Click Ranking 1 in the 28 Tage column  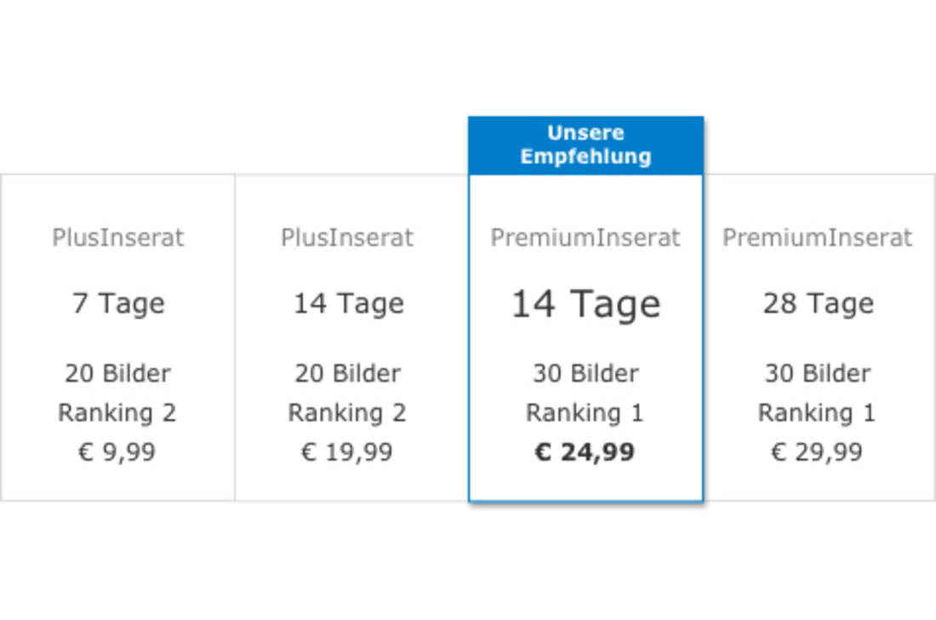(x=817, y=413)
